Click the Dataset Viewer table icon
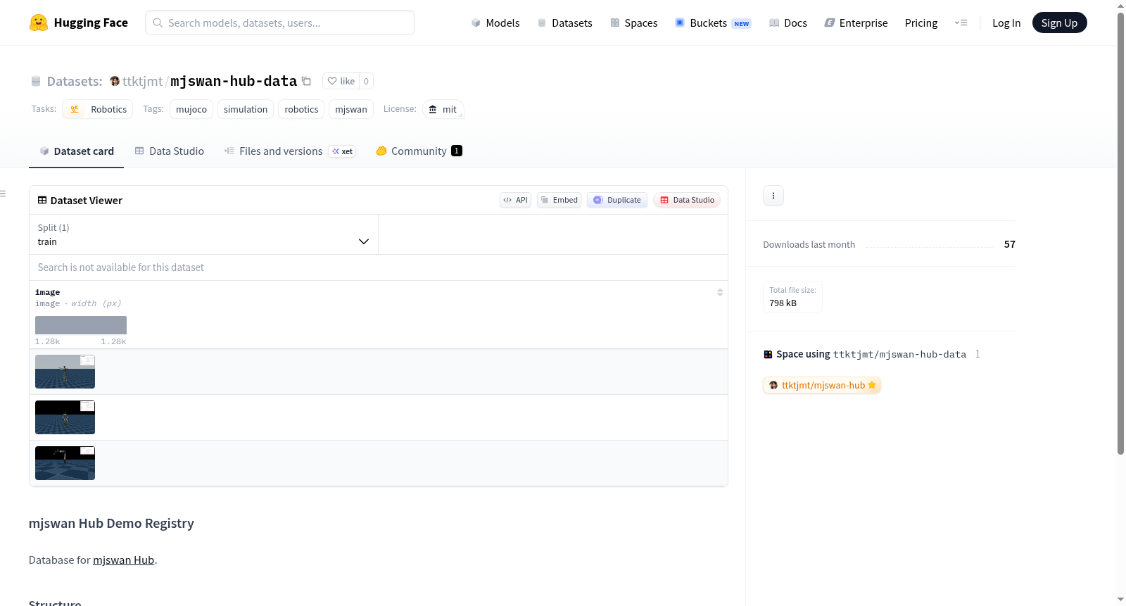Viewport: 1126px width, 606px height. tap(42, 200)
